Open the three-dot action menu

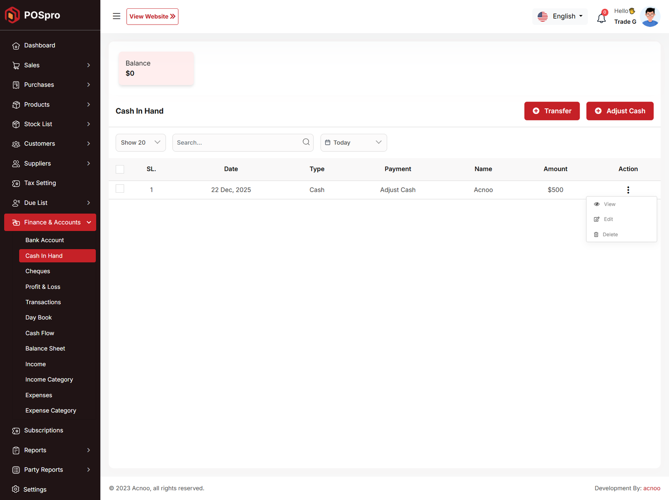[628, 190]
